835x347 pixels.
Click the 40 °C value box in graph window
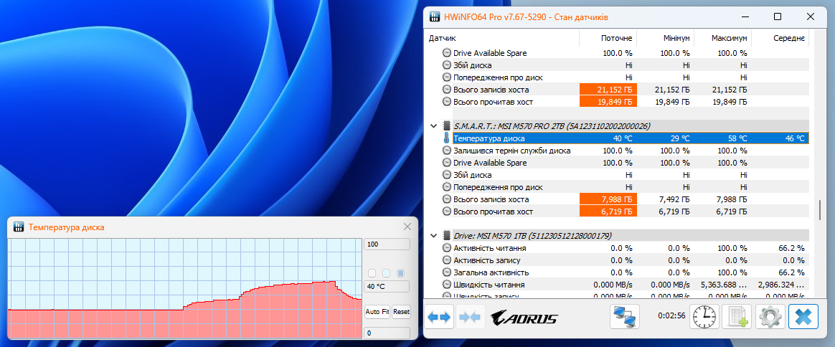(x=386, y=286)
